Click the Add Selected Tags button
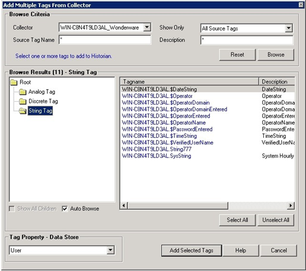 192,250
